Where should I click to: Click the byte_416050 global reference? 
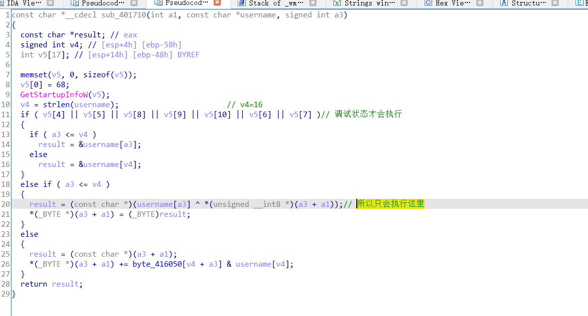click(155, 264)
